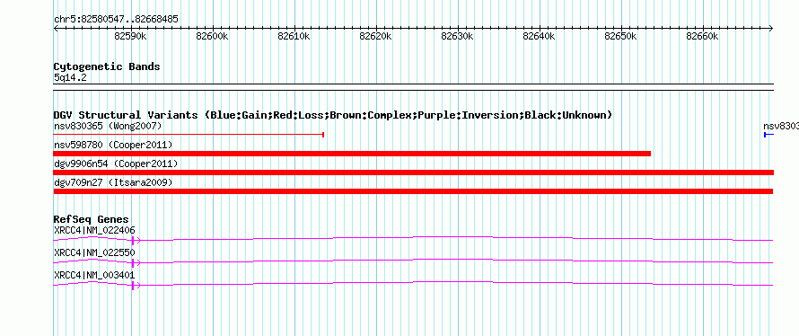The image size is (799, 336).
Task: Open the XRCC4|NM_003401 transcript label
Action: pos(94,275)
